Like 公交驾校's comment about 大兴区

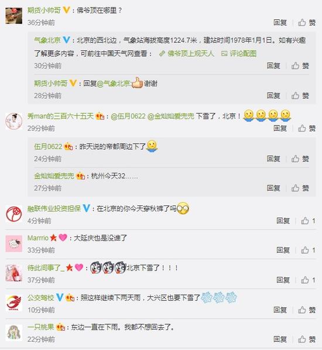click(307, 310)
